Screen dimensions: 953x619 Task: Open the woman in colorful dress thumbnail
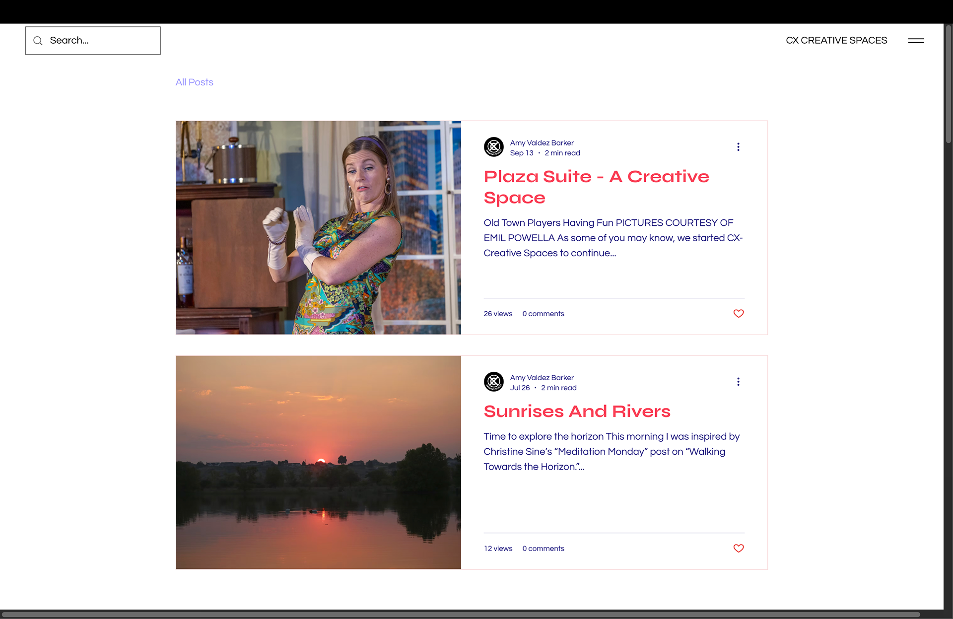tap(318, 228)
